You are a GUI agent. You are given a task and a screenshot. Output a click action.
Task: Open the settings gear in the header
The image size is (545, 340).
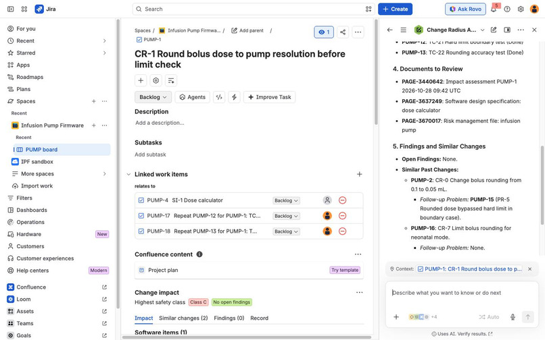521,9
